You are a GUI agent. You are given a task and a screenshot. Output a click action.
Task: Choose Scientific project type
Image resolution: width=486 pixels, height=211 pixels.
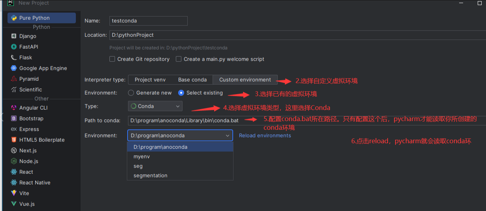click(41, 89)
